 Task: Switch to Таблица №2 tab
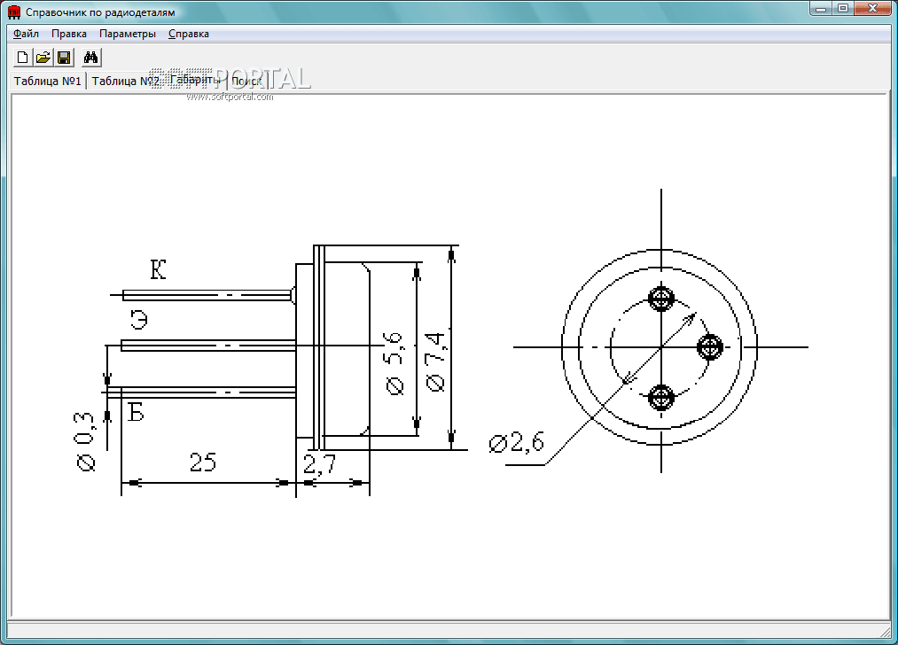[125, 81]
